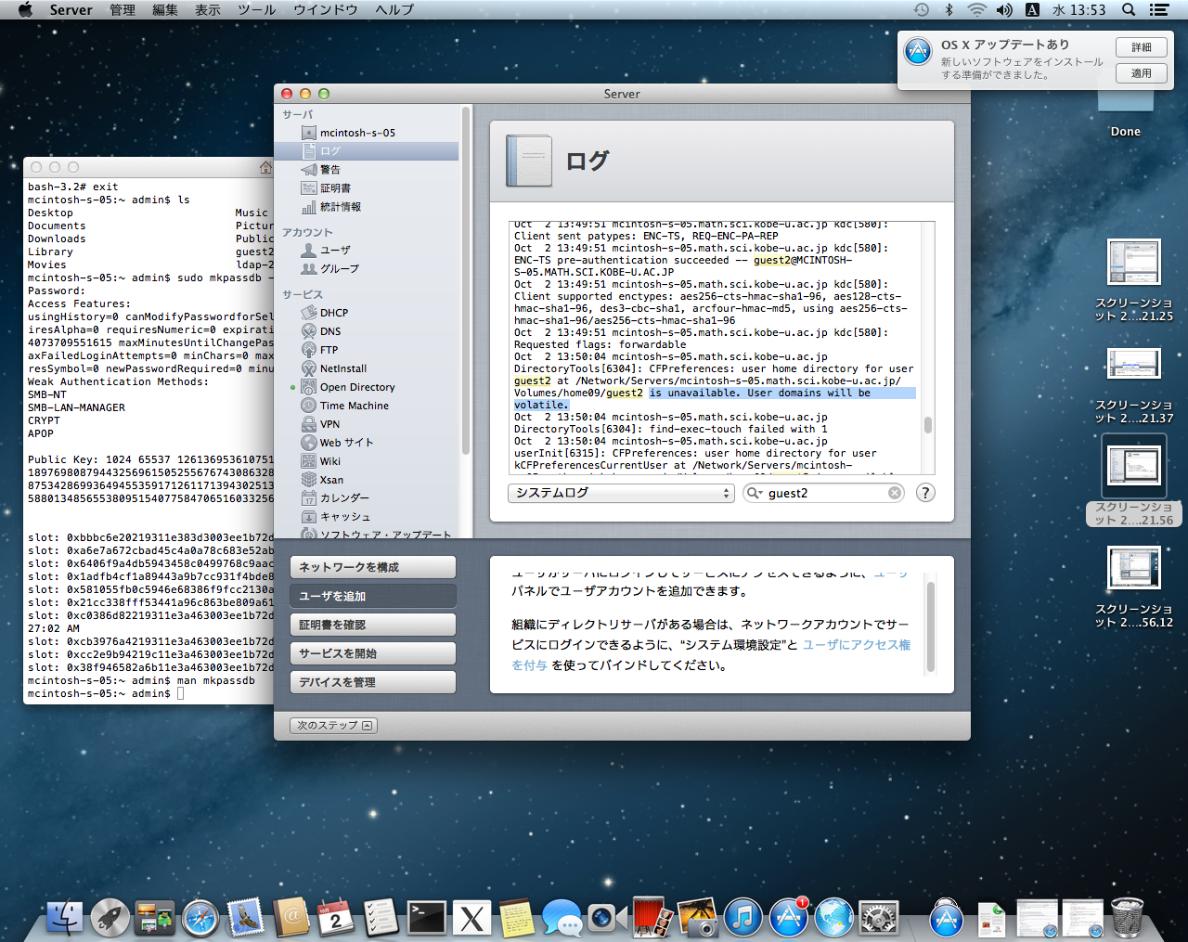
Task: Click the next-steps text scrollbar
Action: [x=931, y=625]
